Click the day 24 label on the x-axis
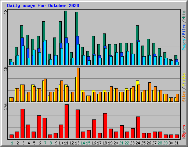Image resolution: width=188 pixels, height=147 pixels. pos(138,143)
